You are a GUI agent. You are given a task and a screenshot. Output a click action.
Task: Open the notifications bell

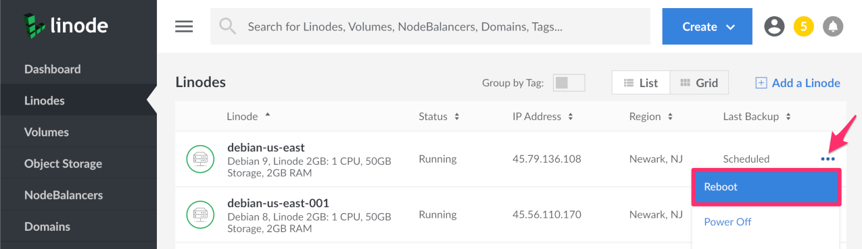click(833, 26)
